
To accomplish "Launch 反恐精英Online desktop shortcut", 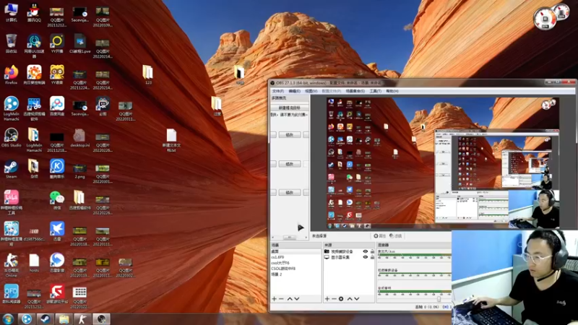I will tap(11, 265).
